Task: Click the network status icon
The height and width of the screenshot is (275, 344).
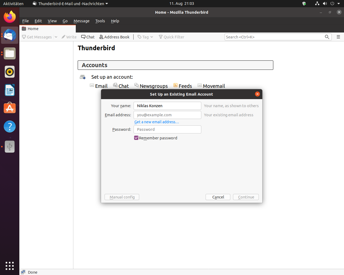Action: point(317,3)
